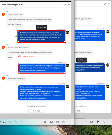
Task: Open the See more menu in left toolbar
Action: pos(71,122)
